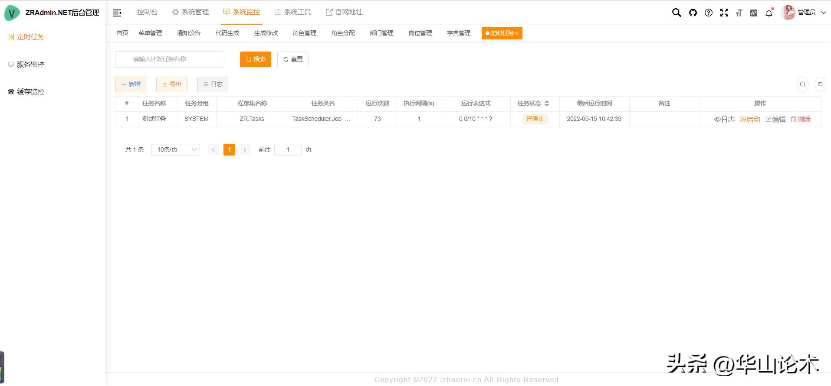Switch to the 岗位管理 tab
Viewport: 831px width, 386px height.
coord(420,33)
